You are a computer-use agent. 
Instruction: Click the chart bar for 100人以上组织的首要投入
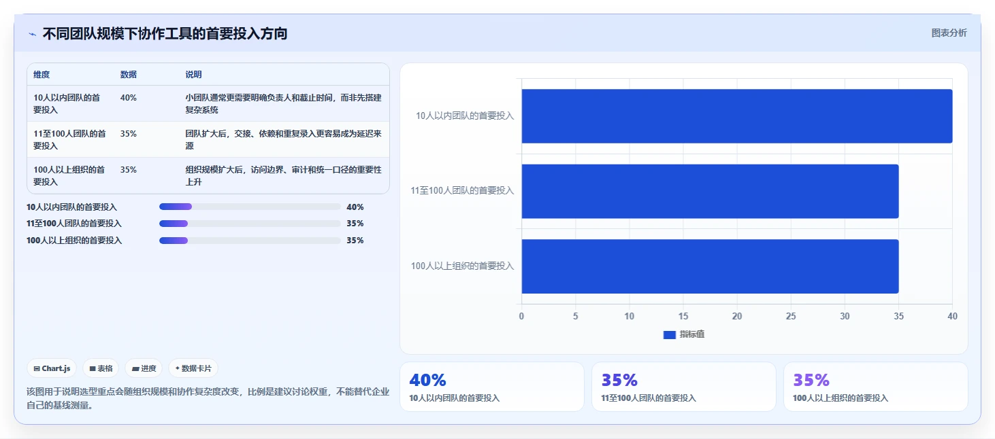pos(710,266)
